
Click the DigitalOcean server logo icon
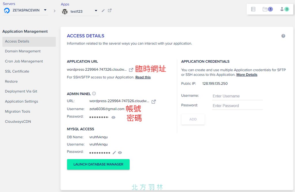click(x=7, y=11)
